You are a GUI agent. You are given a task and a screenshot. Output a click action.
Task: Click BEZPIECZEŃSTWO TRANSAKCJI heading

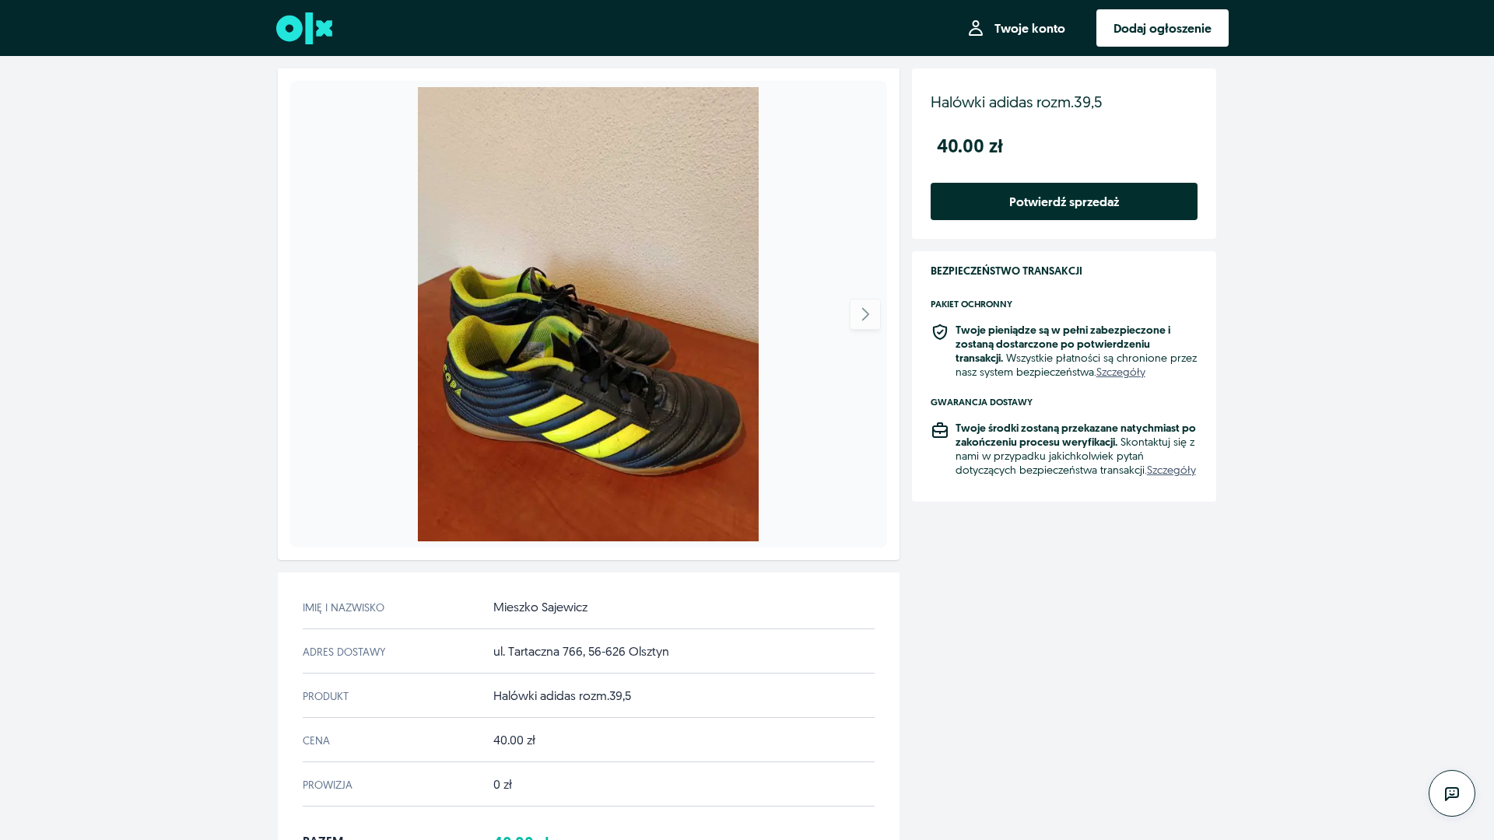click(1006, 271)
